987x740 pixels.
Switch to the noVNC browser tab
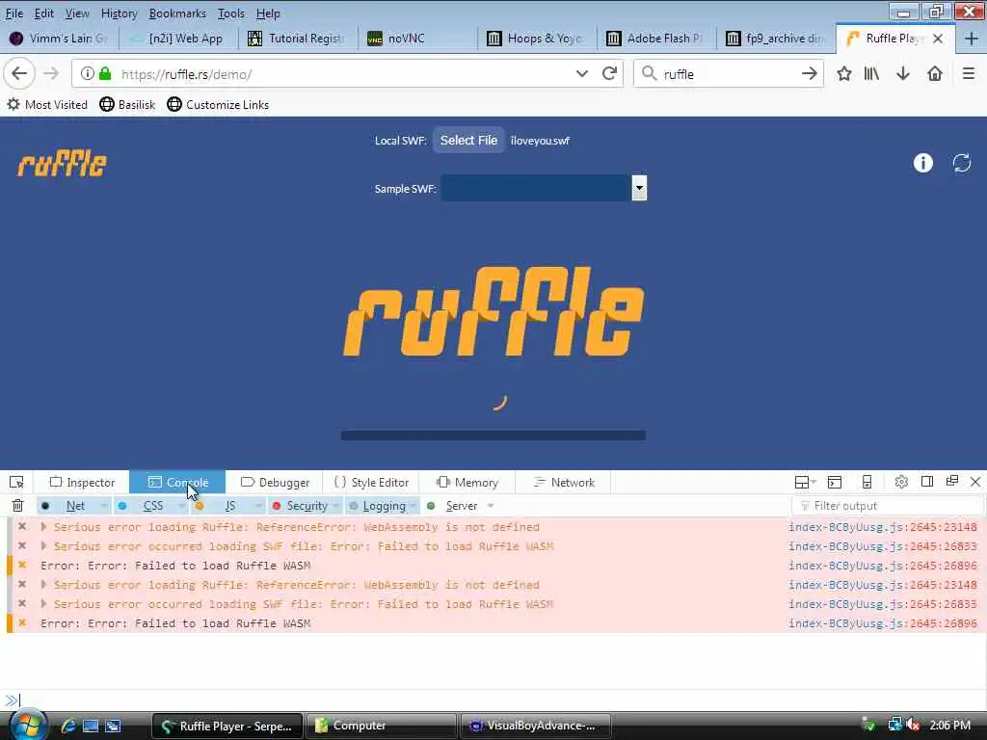(x=416, y=39)
